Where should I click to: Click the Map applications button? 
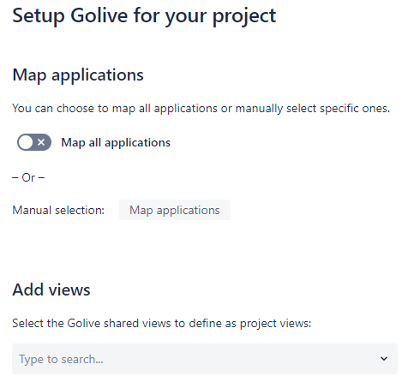(175, 210)
